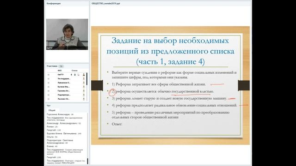Click the ФИО column header
Viewport: 296px width, 166px height.
[60, 71]
